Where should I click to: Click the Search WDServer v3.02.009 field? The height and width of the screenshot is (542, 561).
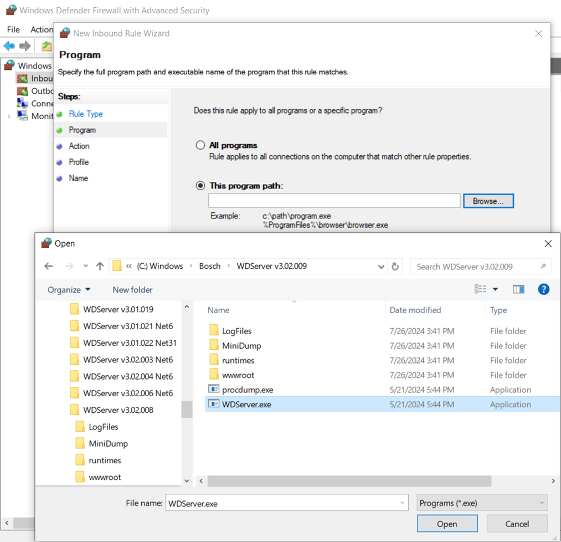[476, 267]
